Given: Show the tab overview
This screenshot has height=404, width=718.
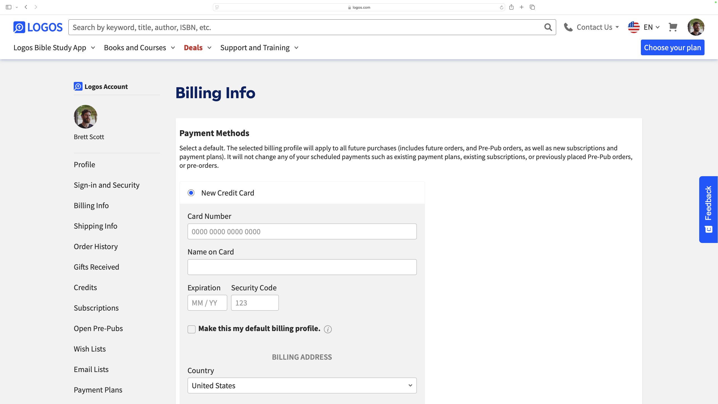Looking at the screenshot, I should [532, 7].
